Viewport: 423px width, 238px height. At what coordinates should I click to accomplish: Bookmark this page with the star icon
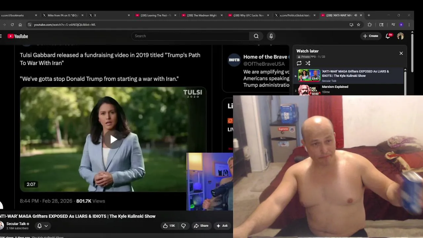[x=359, y=24]
